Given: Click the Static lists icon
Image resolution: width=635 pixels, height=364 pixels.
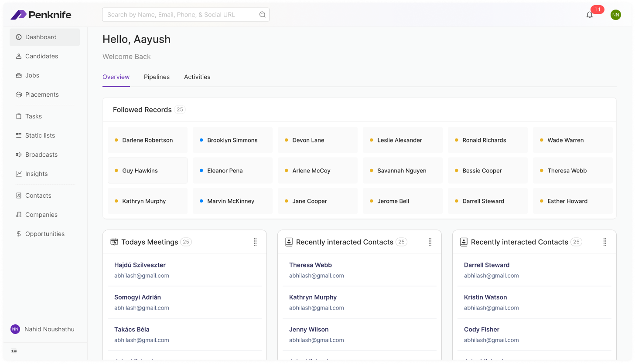Looking at the screenshot, I should click(x=19, y=135).
